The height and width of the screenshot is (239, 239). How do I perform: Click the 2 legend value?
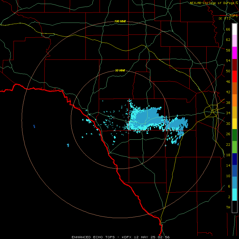229,197
